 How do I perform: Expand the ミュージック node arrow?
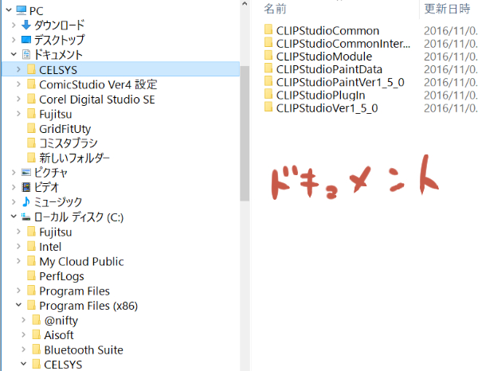point(14,201)
